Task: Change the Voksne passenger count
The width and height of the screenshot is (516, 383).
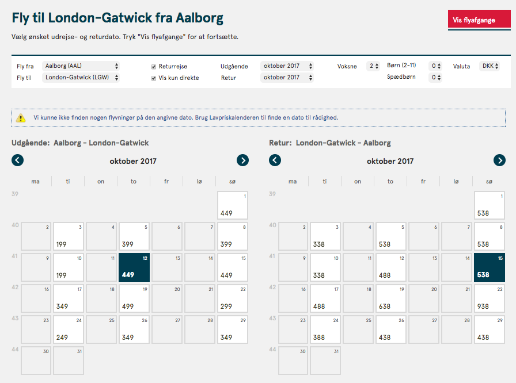Action: click(x=373, y=66)
